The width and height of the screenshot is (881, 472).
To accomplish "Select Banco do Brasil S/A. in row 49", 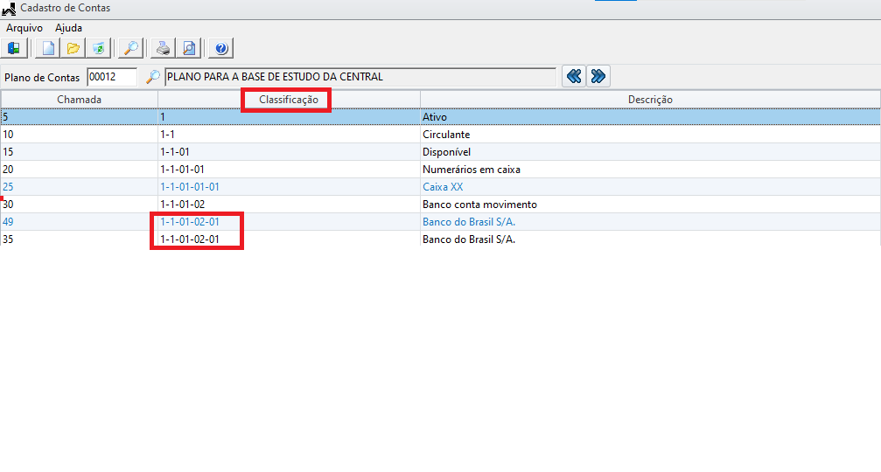I will pyautogui.click(x=650, y=222).
